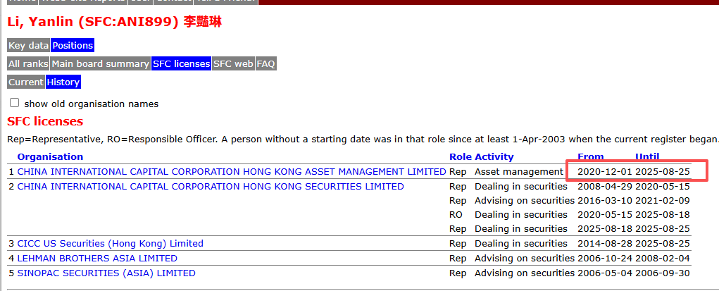The width and height of the screenshot is (719, 291).
Task: Open CICC US Securities (Hong Kong) Limited
Action: [x=110, y=244]
